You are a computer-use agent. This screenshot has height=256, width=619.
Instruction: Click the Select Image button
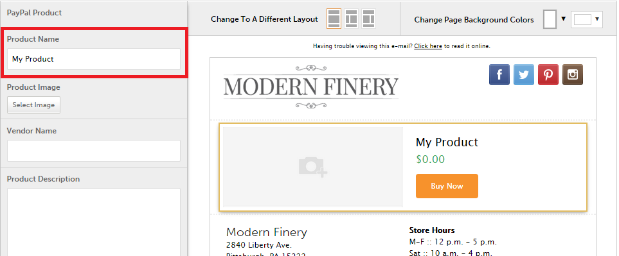33,105
